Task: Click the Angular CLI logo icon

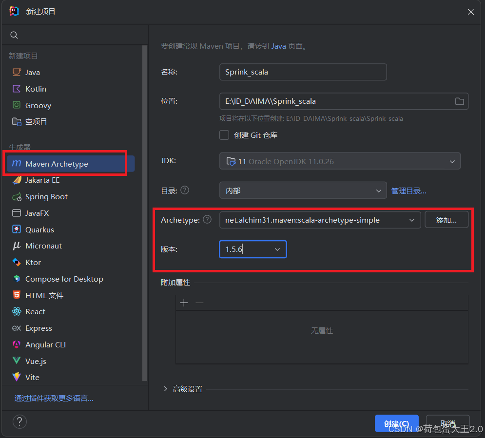Action: (x=17, y=344)
